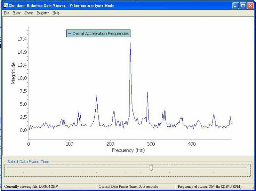Click the 'Magnitude' axis label
Viewport: 256px width, 191px height.
coord(13,73)
